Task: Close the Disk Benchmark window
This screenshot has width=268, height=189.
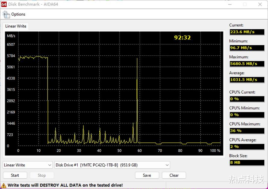Action: [x=260, y=4]
